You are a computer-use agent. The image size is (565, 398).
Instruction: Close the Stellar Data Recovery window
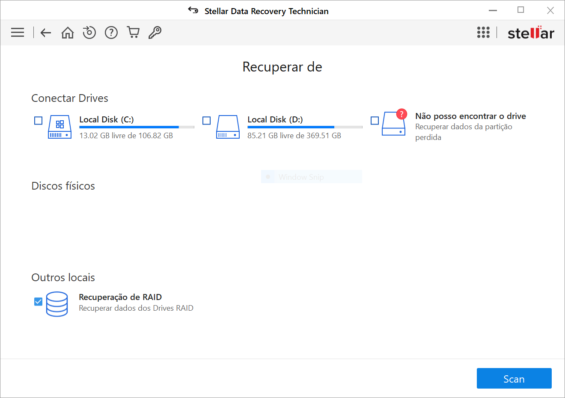550,10
